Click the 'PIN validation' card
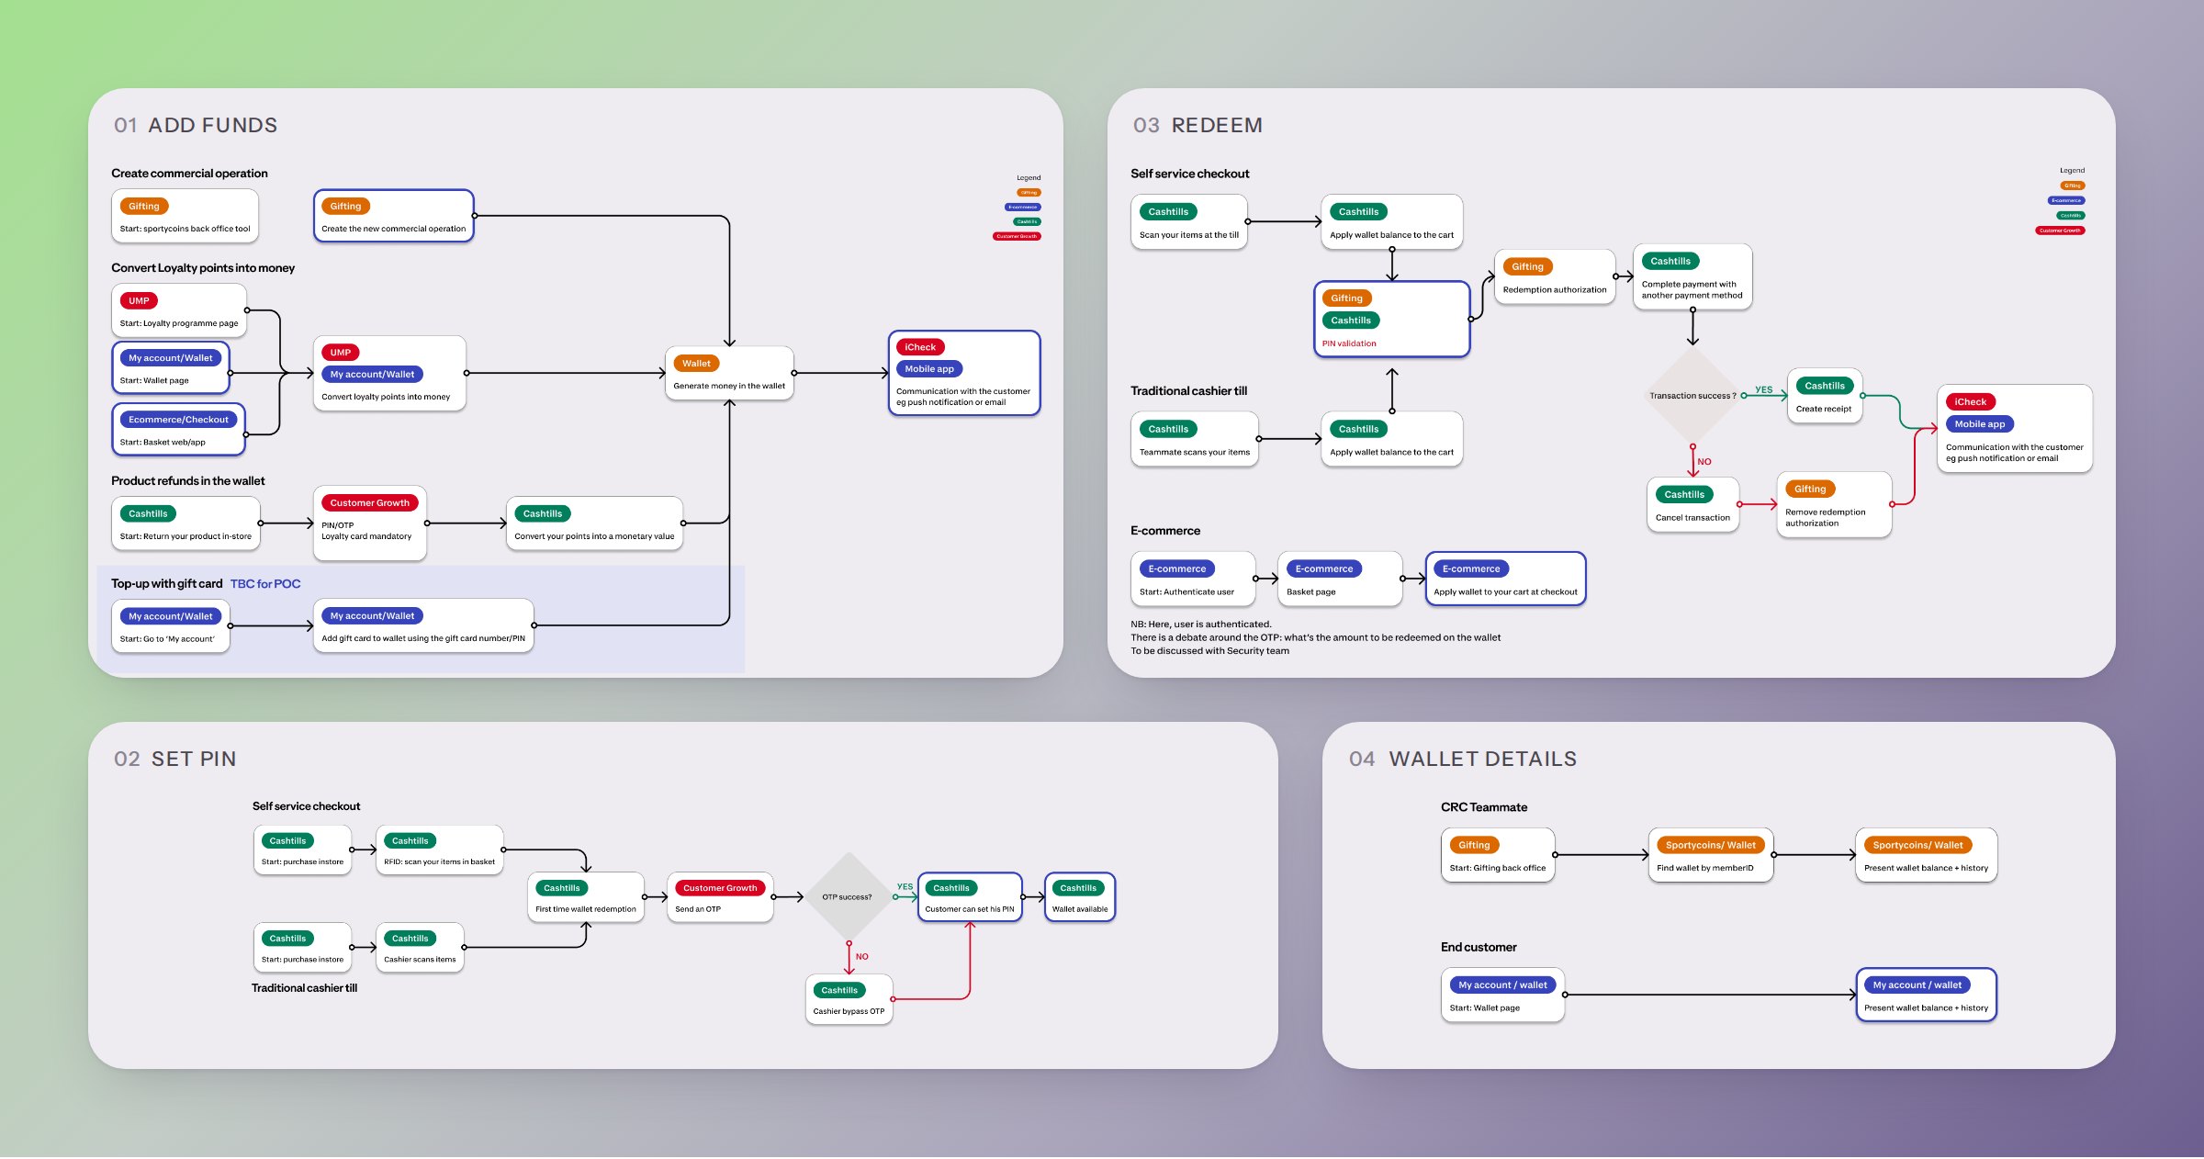 click(1392, 320)
